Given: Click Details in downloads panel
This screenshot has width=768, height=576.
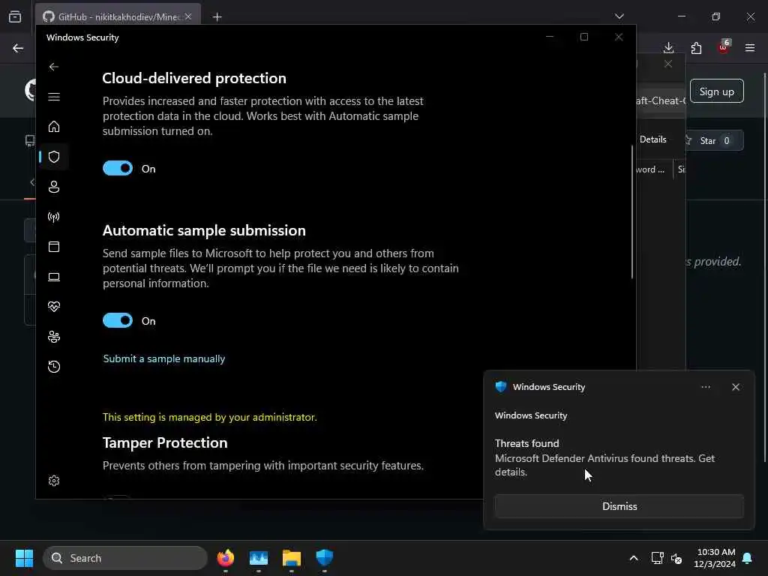Looking at the screenshot, I should pyautogui.click(x=653, y=139).
